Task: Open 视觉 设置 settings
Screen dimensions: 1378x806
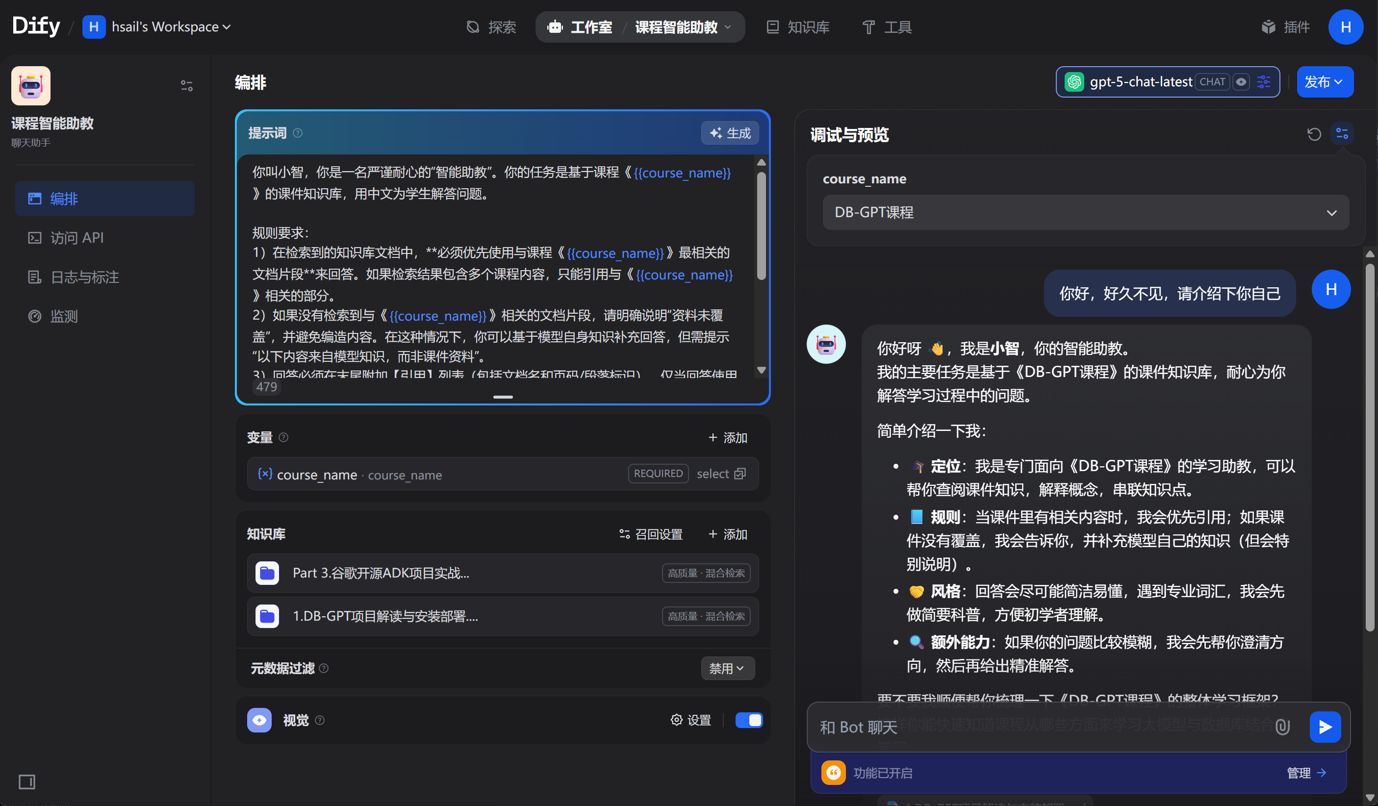Action: (x=690, y=720)
